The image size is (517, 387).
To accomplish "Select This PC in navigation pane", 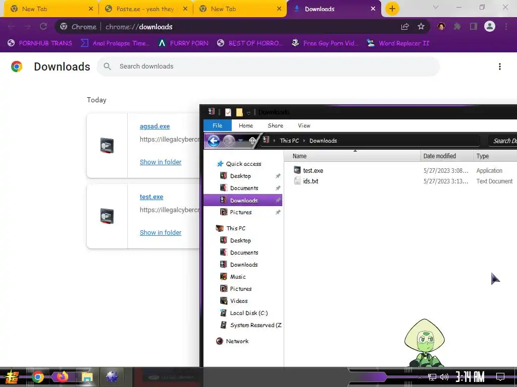I will (x=235, y=228).
